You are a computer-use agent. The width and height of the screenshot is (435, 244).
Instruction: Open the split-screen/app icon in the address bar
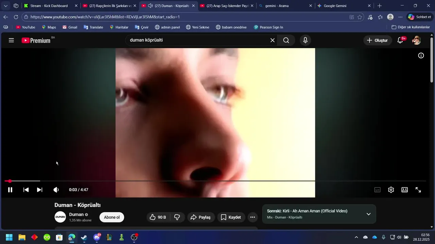point(352,17)
